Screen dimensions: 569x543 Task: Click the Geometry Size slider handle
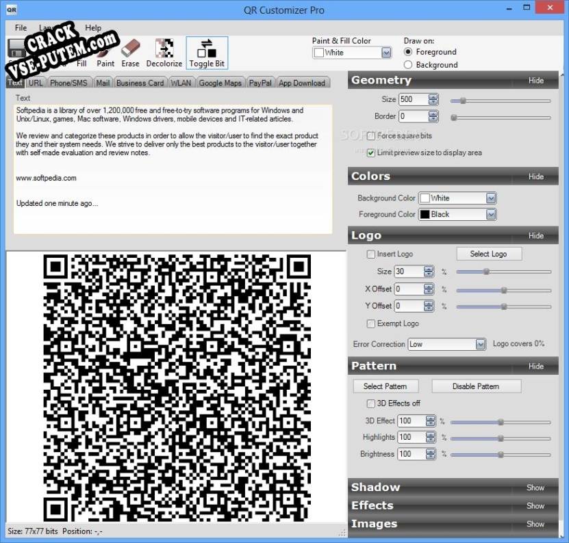point(463,101)
